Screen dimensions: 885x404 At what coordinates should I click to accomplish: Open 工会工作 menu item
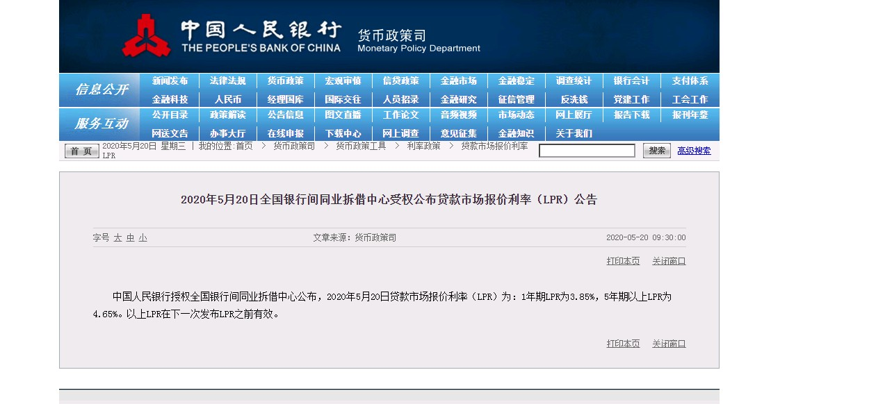(x=690, y=100)
